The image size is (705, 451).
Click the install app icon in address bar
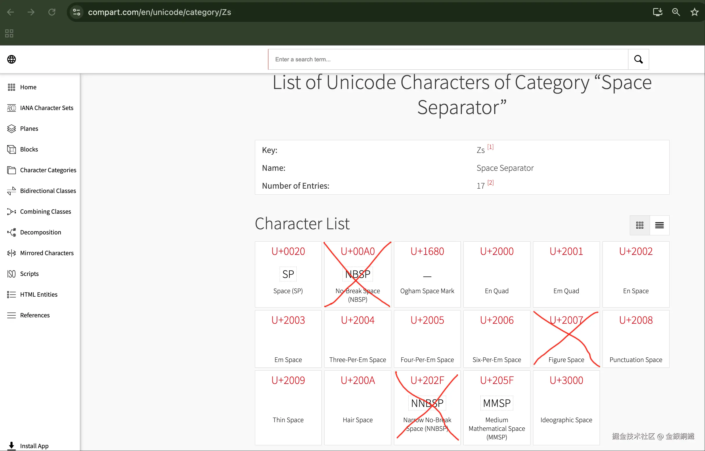pos(657,12)
